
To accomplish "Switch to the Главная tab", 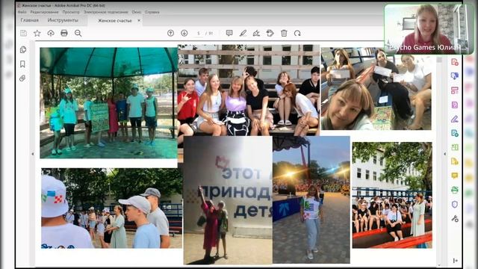I will [30, 20].
